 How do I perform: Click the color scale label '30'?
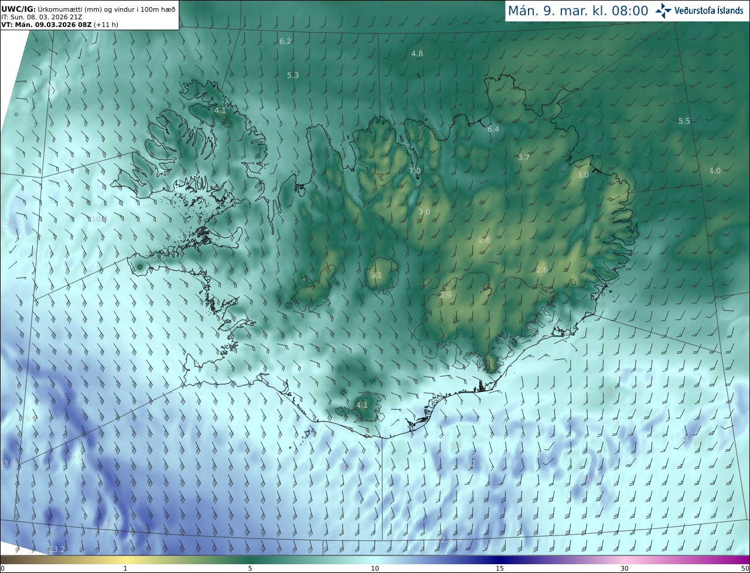[625, 568]
